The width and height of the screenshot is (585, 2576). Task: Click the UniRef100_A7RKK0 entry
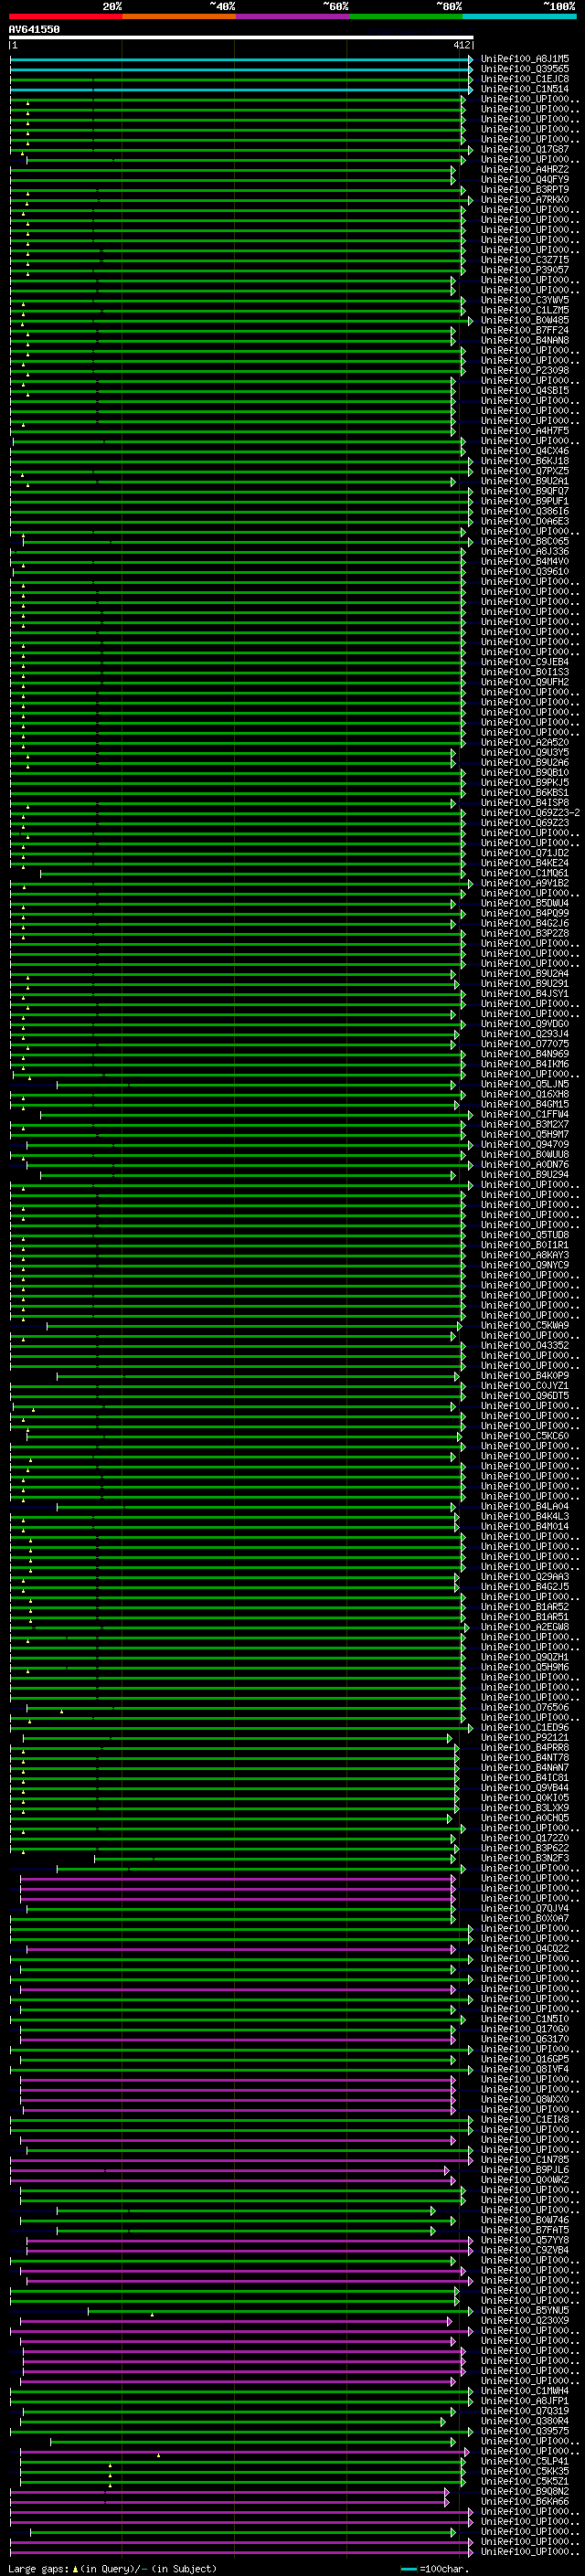point(525,200)
